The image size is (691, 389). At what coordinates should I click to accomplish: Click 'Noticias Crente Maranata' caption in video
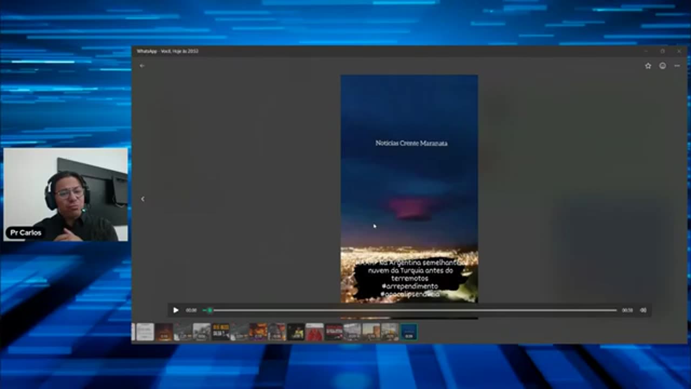pyautogui.click(x=411, y=143)
